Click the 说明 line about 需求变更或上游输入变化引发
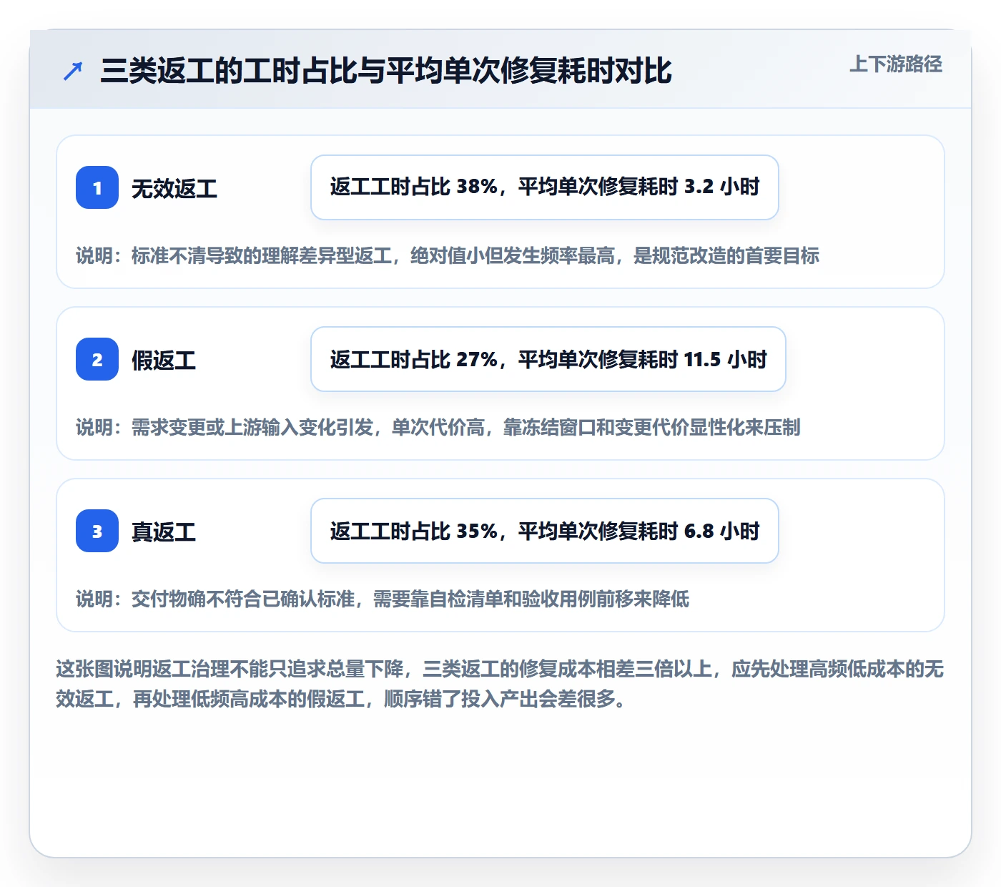This screenshot has width=1001, height=887. point(438,427)
